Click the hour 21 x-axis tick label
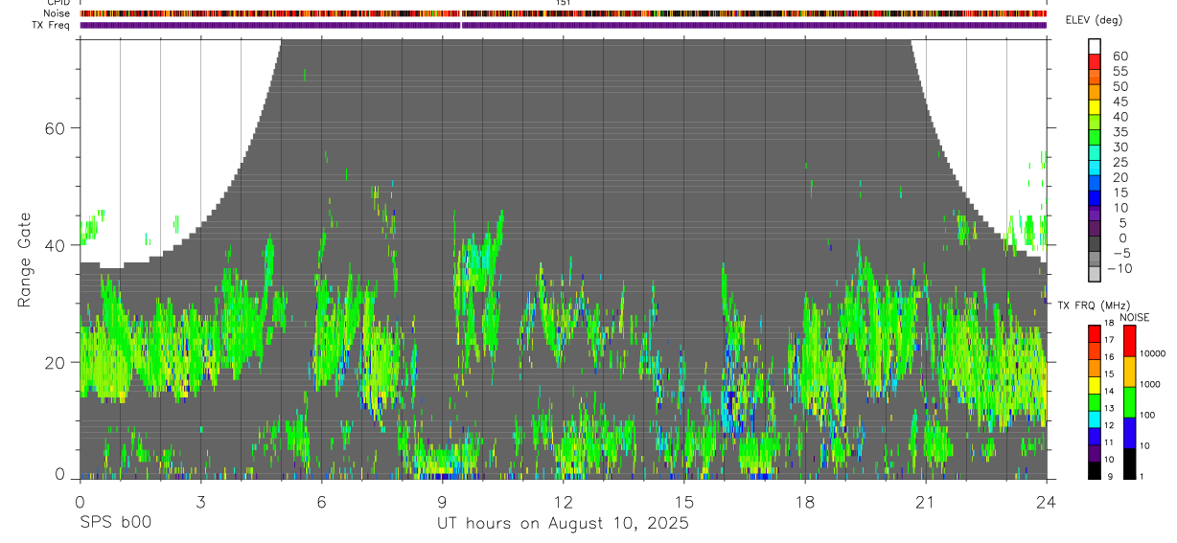1177x543 pixels. pos(926,502)
